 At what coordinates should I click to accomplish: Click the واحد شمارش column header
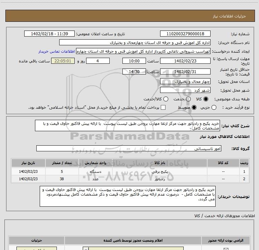point(96,163)
